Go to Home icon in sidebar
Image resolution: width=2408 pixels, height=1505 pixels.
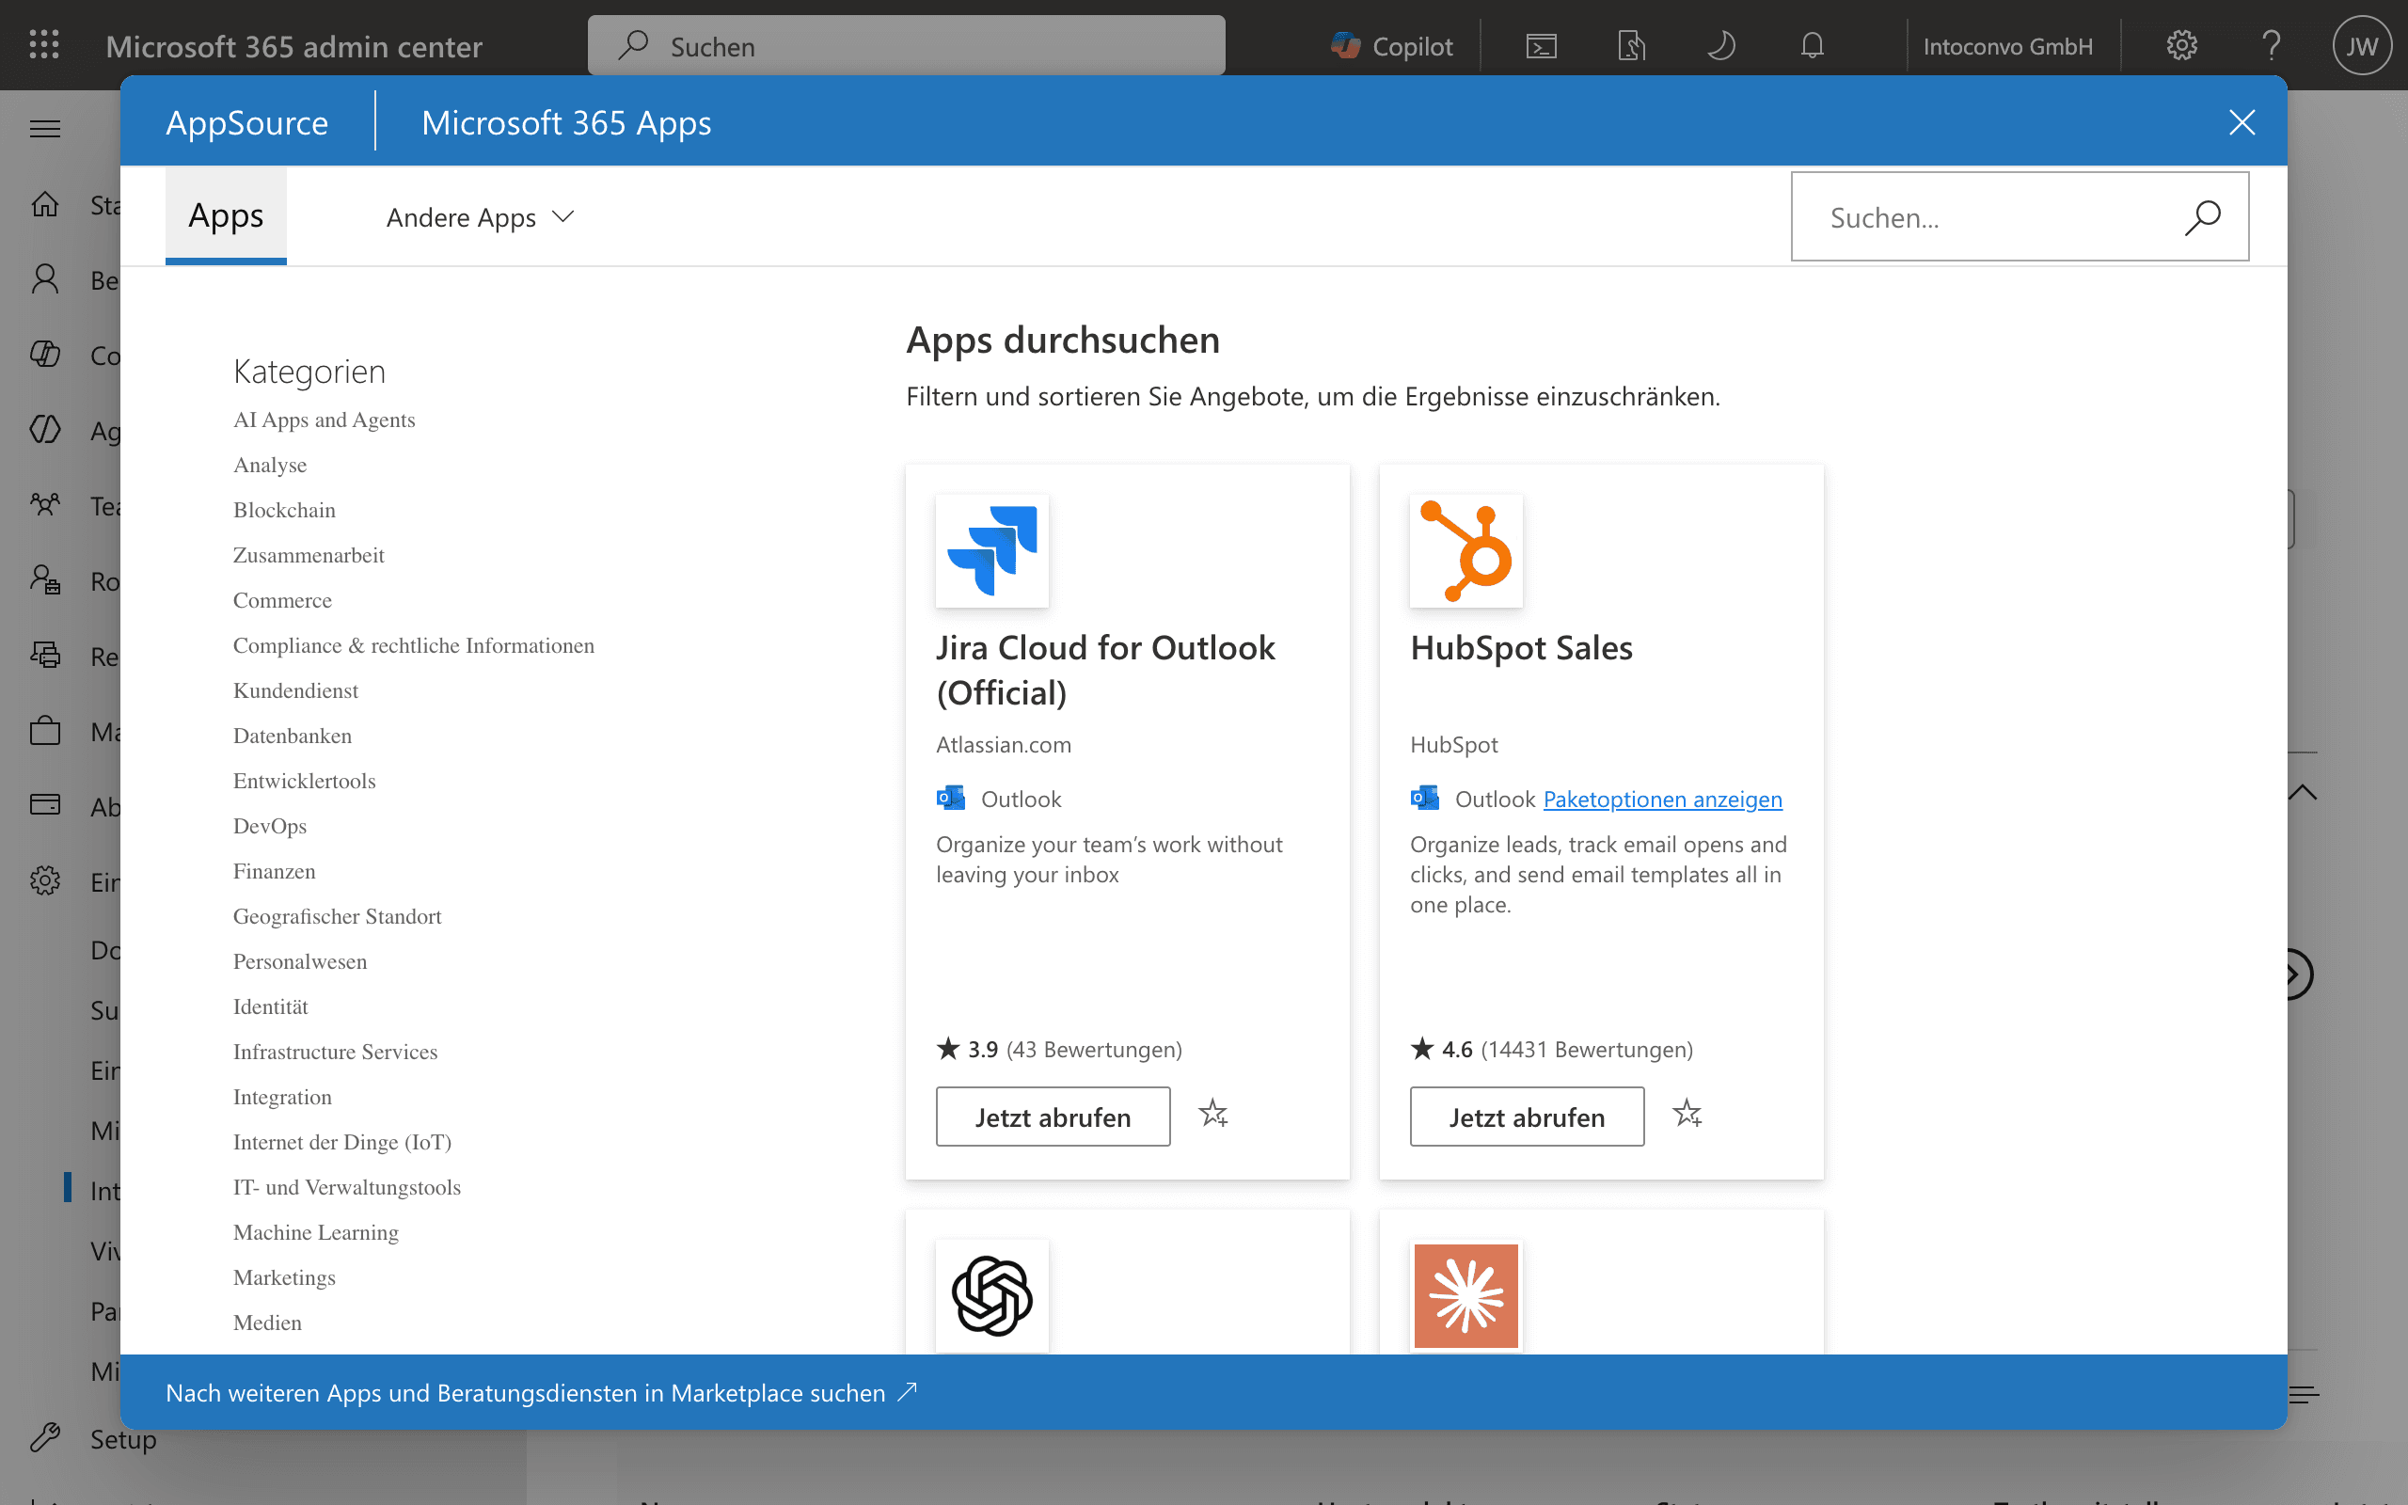45,204
